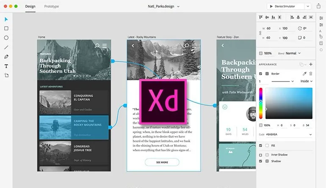Select the Pen tool
The image size is (326, 188).
[x=6, y=57]
